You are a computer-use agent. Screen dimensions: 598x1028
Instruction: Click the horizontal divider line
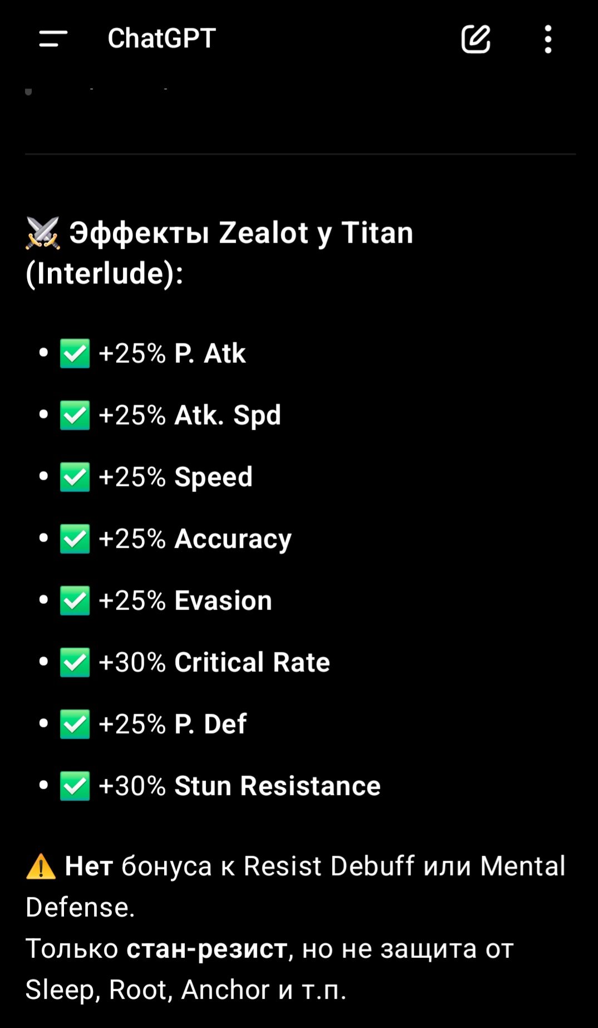point(300,154)
